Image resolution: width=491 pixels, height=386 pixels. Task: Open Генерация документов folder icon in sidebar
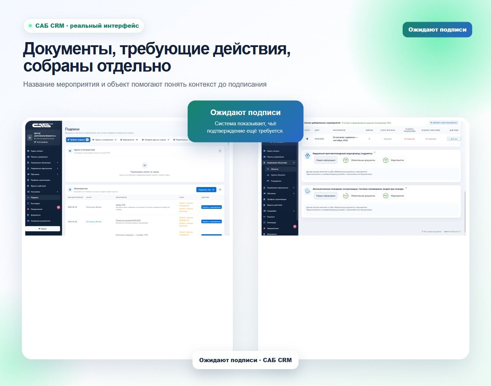pos(28,221)
